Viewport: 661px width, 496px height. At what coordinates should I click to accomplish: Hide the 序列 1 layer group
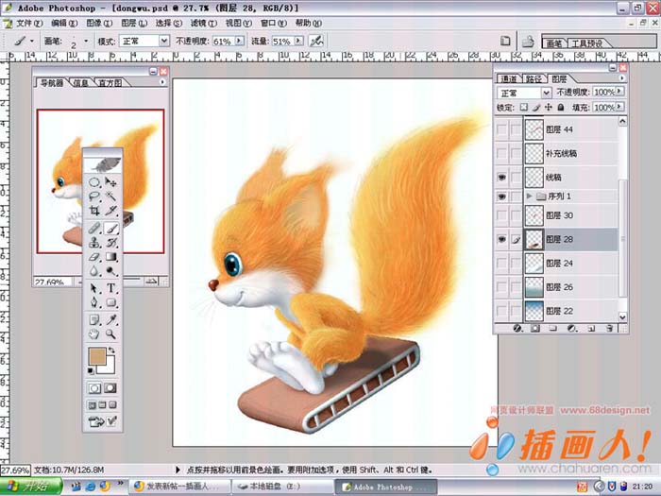coord(501,197)
